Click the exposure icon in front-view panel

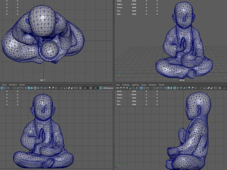click(x=80, y=88)
